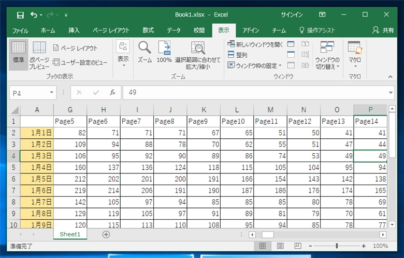Set zoom to 100% via ribbon

164,52
